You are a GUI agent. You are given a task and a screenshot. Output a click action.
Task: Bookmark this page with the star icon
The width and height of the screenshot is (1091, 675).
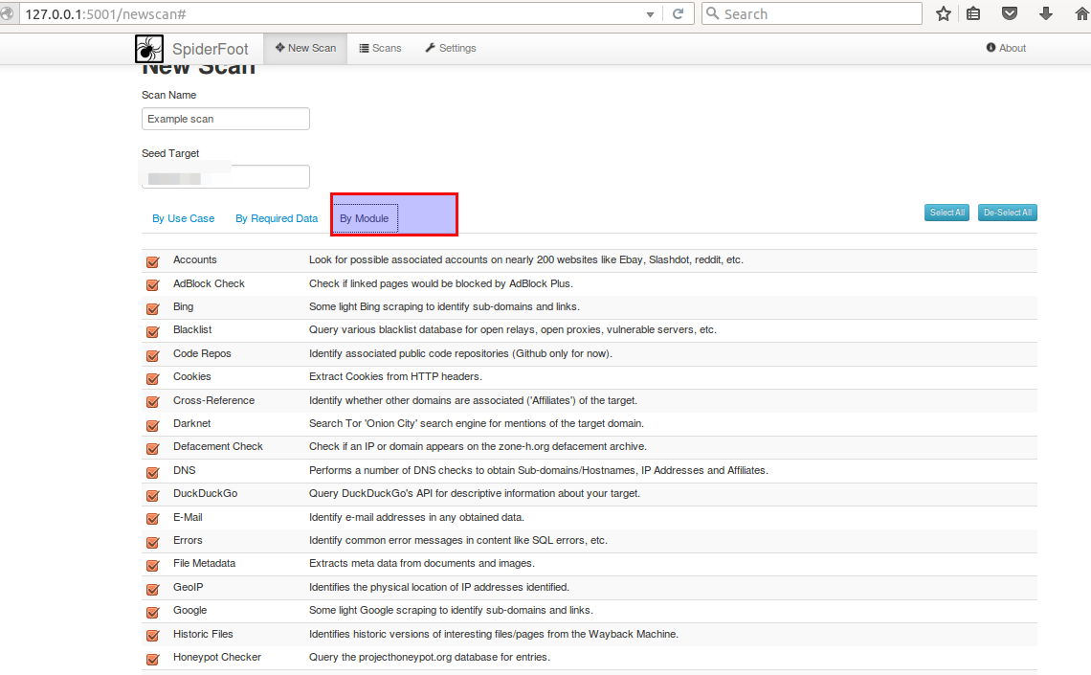(943, 14)
